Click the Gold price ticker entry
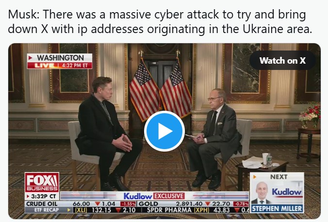The image size is (328, 222). [x=194, y=204]
